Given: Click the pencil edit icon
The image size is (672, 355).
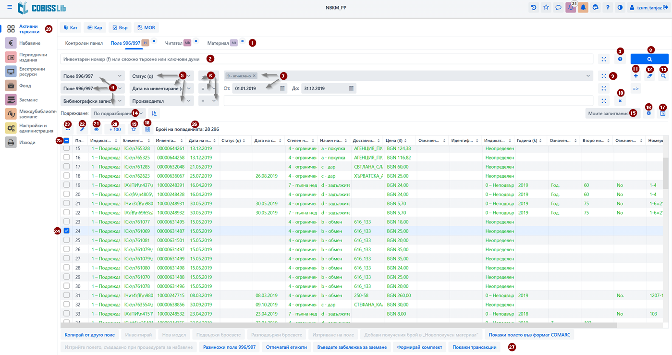Looking at the screenshot, I should tap(82, 129).
